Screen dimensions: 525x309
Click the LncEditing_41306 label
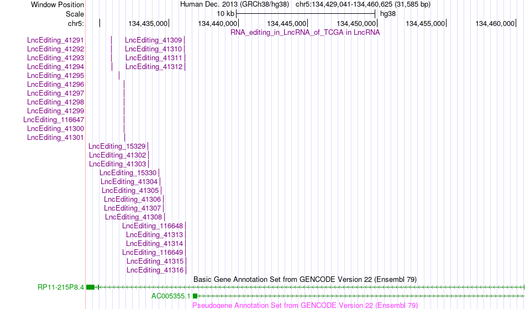132,199
